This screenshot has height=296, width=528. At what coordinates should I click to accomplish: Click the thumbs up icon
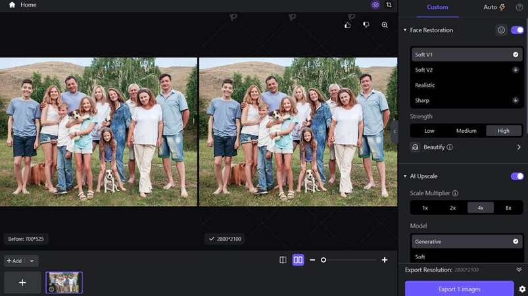click(348, 25)
